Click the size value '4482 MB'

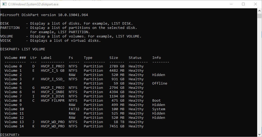pos(117,70)
